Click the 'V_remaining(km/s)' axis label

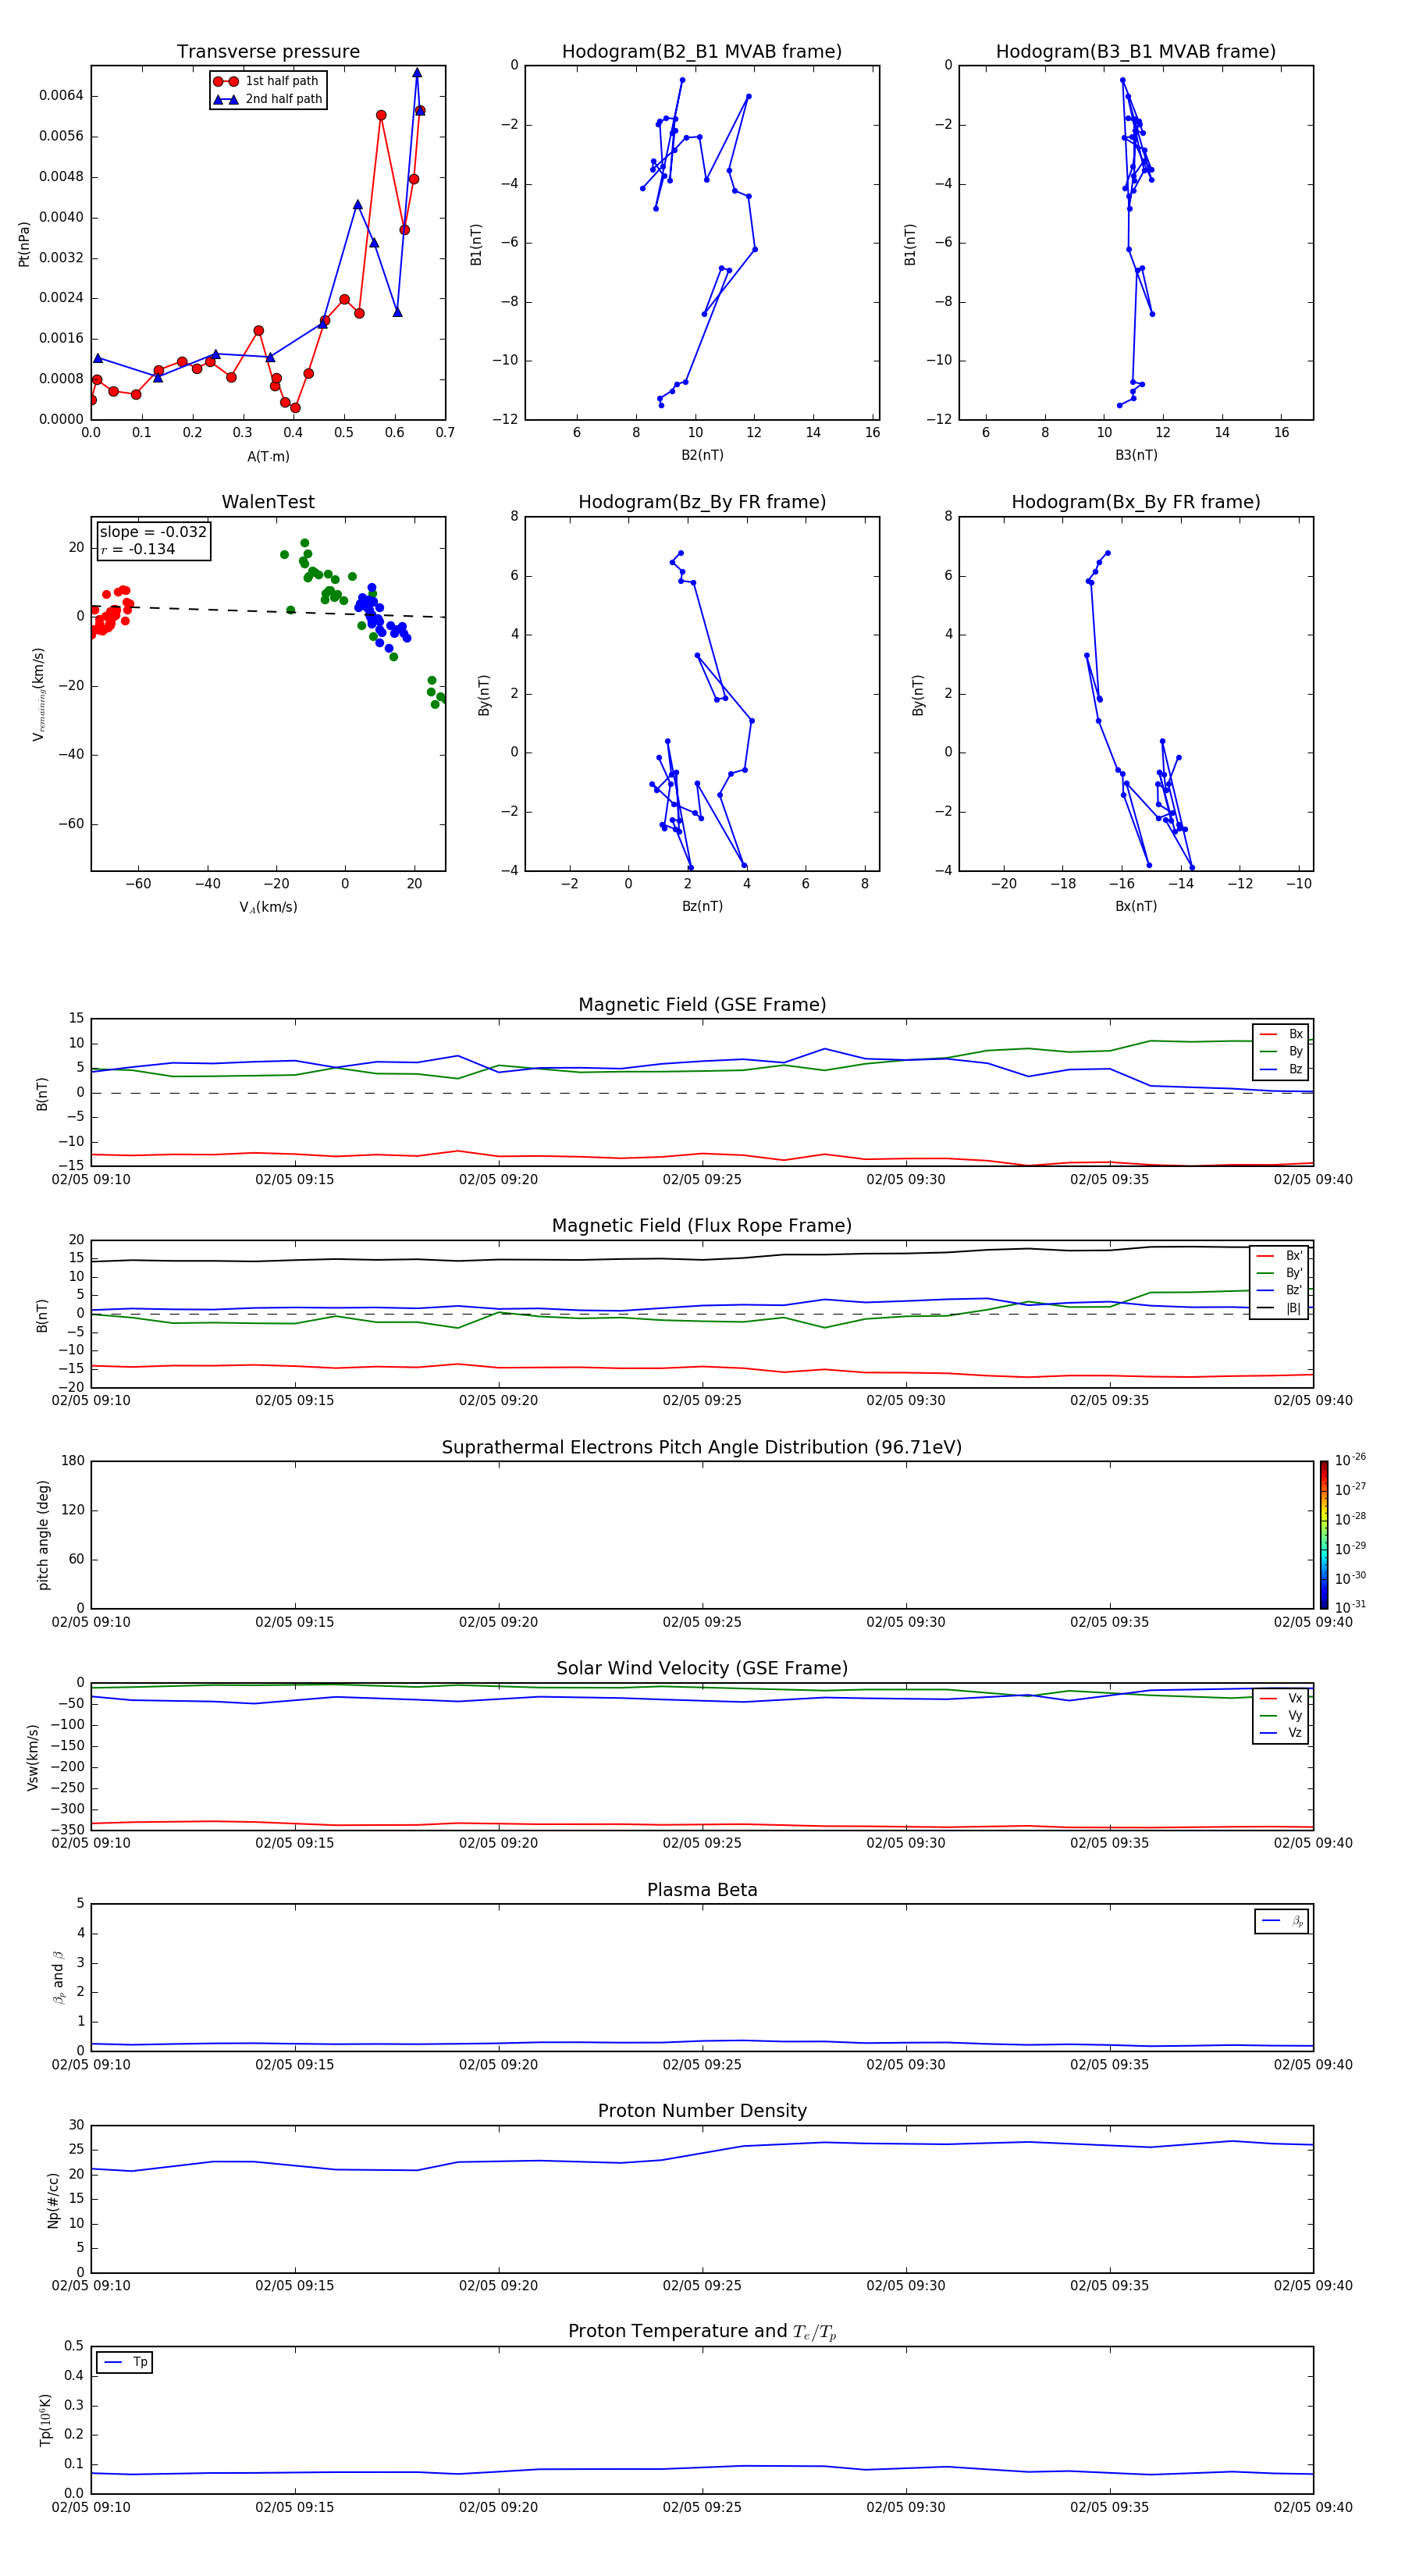[x=38, y=694]
